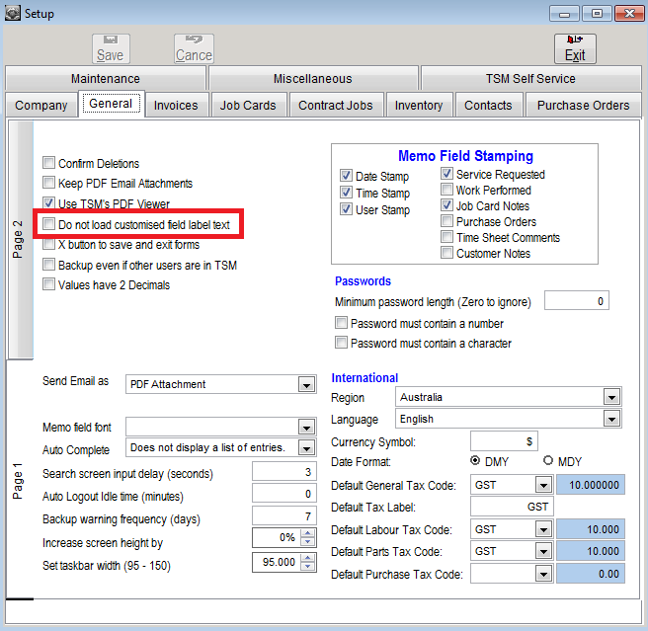Increase the screen height percentage spinner
648x631 pixels.
pyautogui.click(x=308, y=532)
